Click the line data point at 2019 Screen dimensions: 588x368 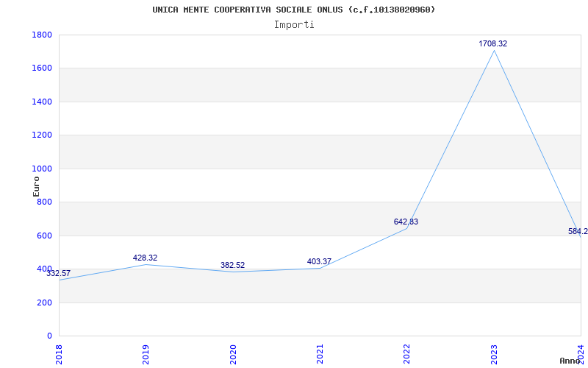[x=146, y=264]
